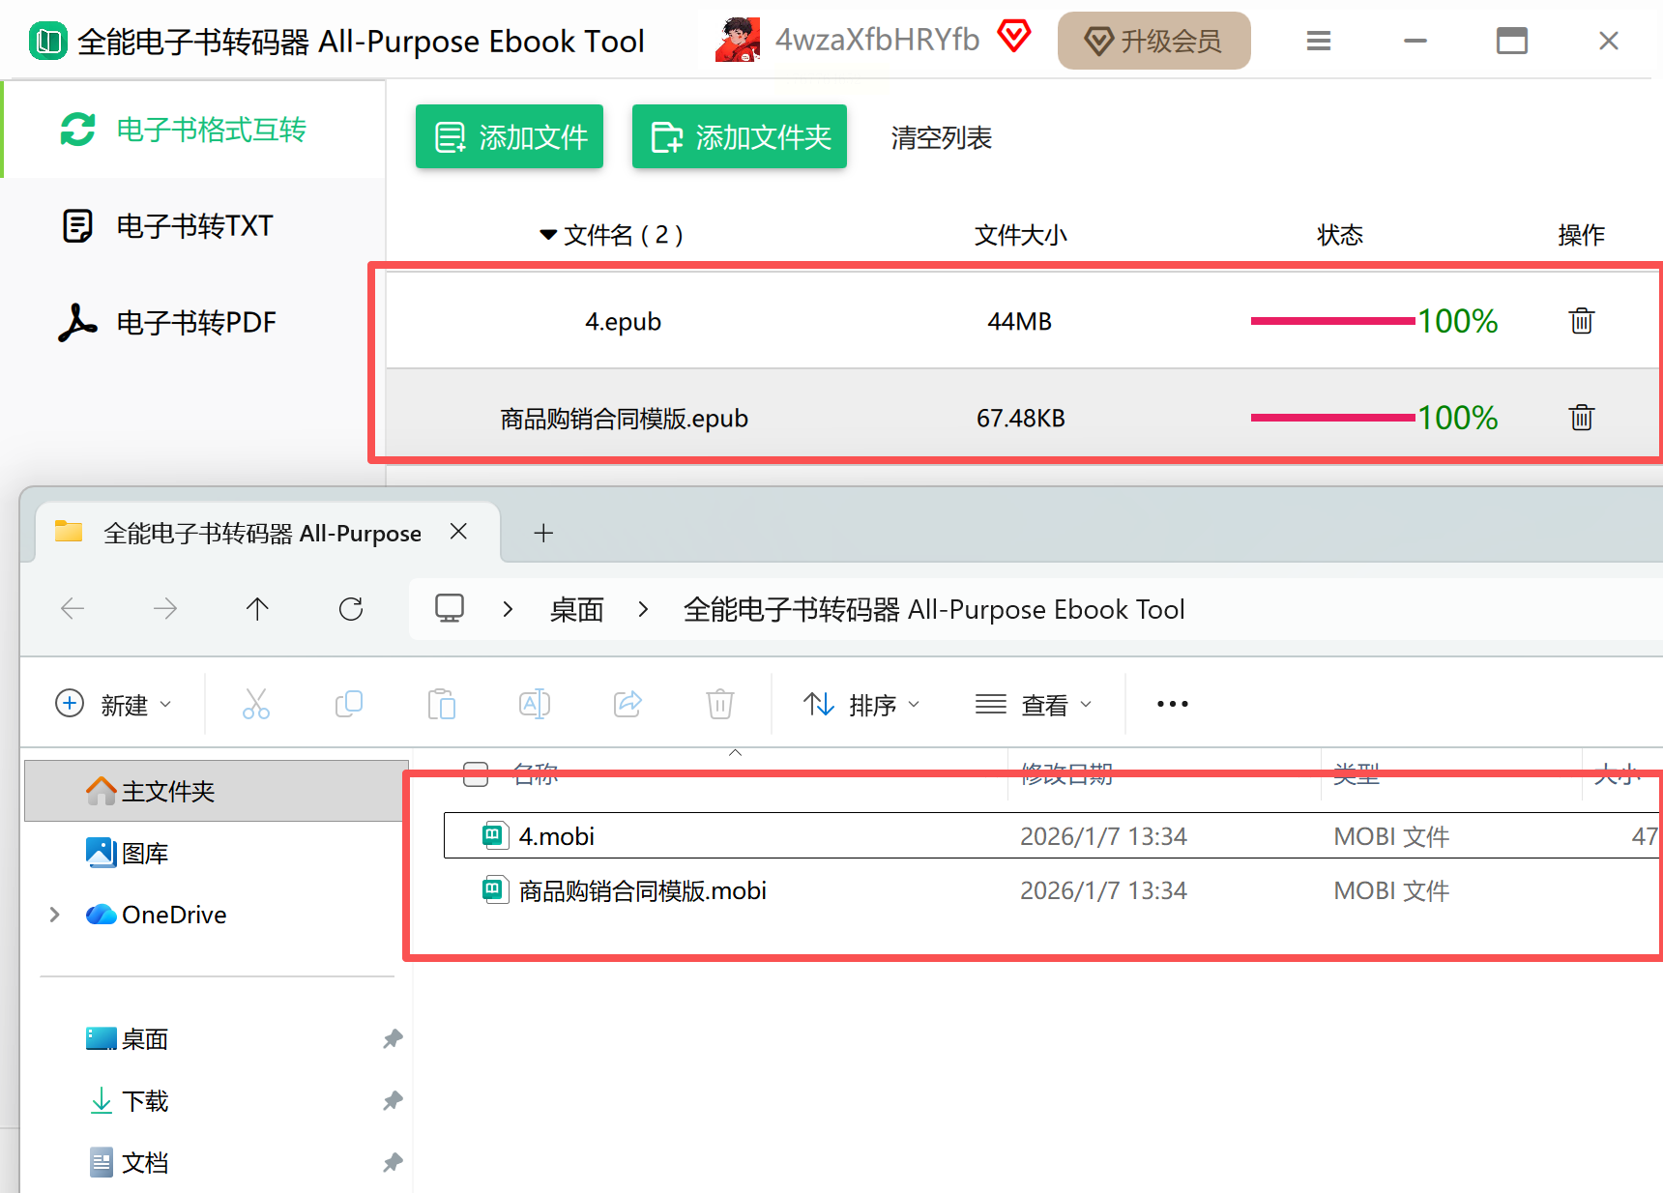The image size is (1663, 1193).
Task: Remove 商品购销合同模版.epub with trash icon
Action: [1581, 418]
